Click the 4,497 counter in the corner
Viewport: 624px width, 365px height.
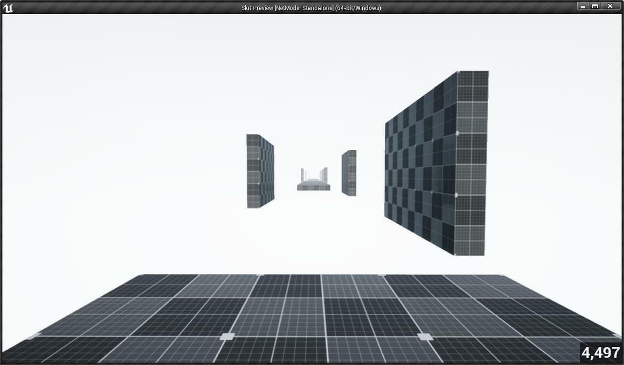click(601, 352)
